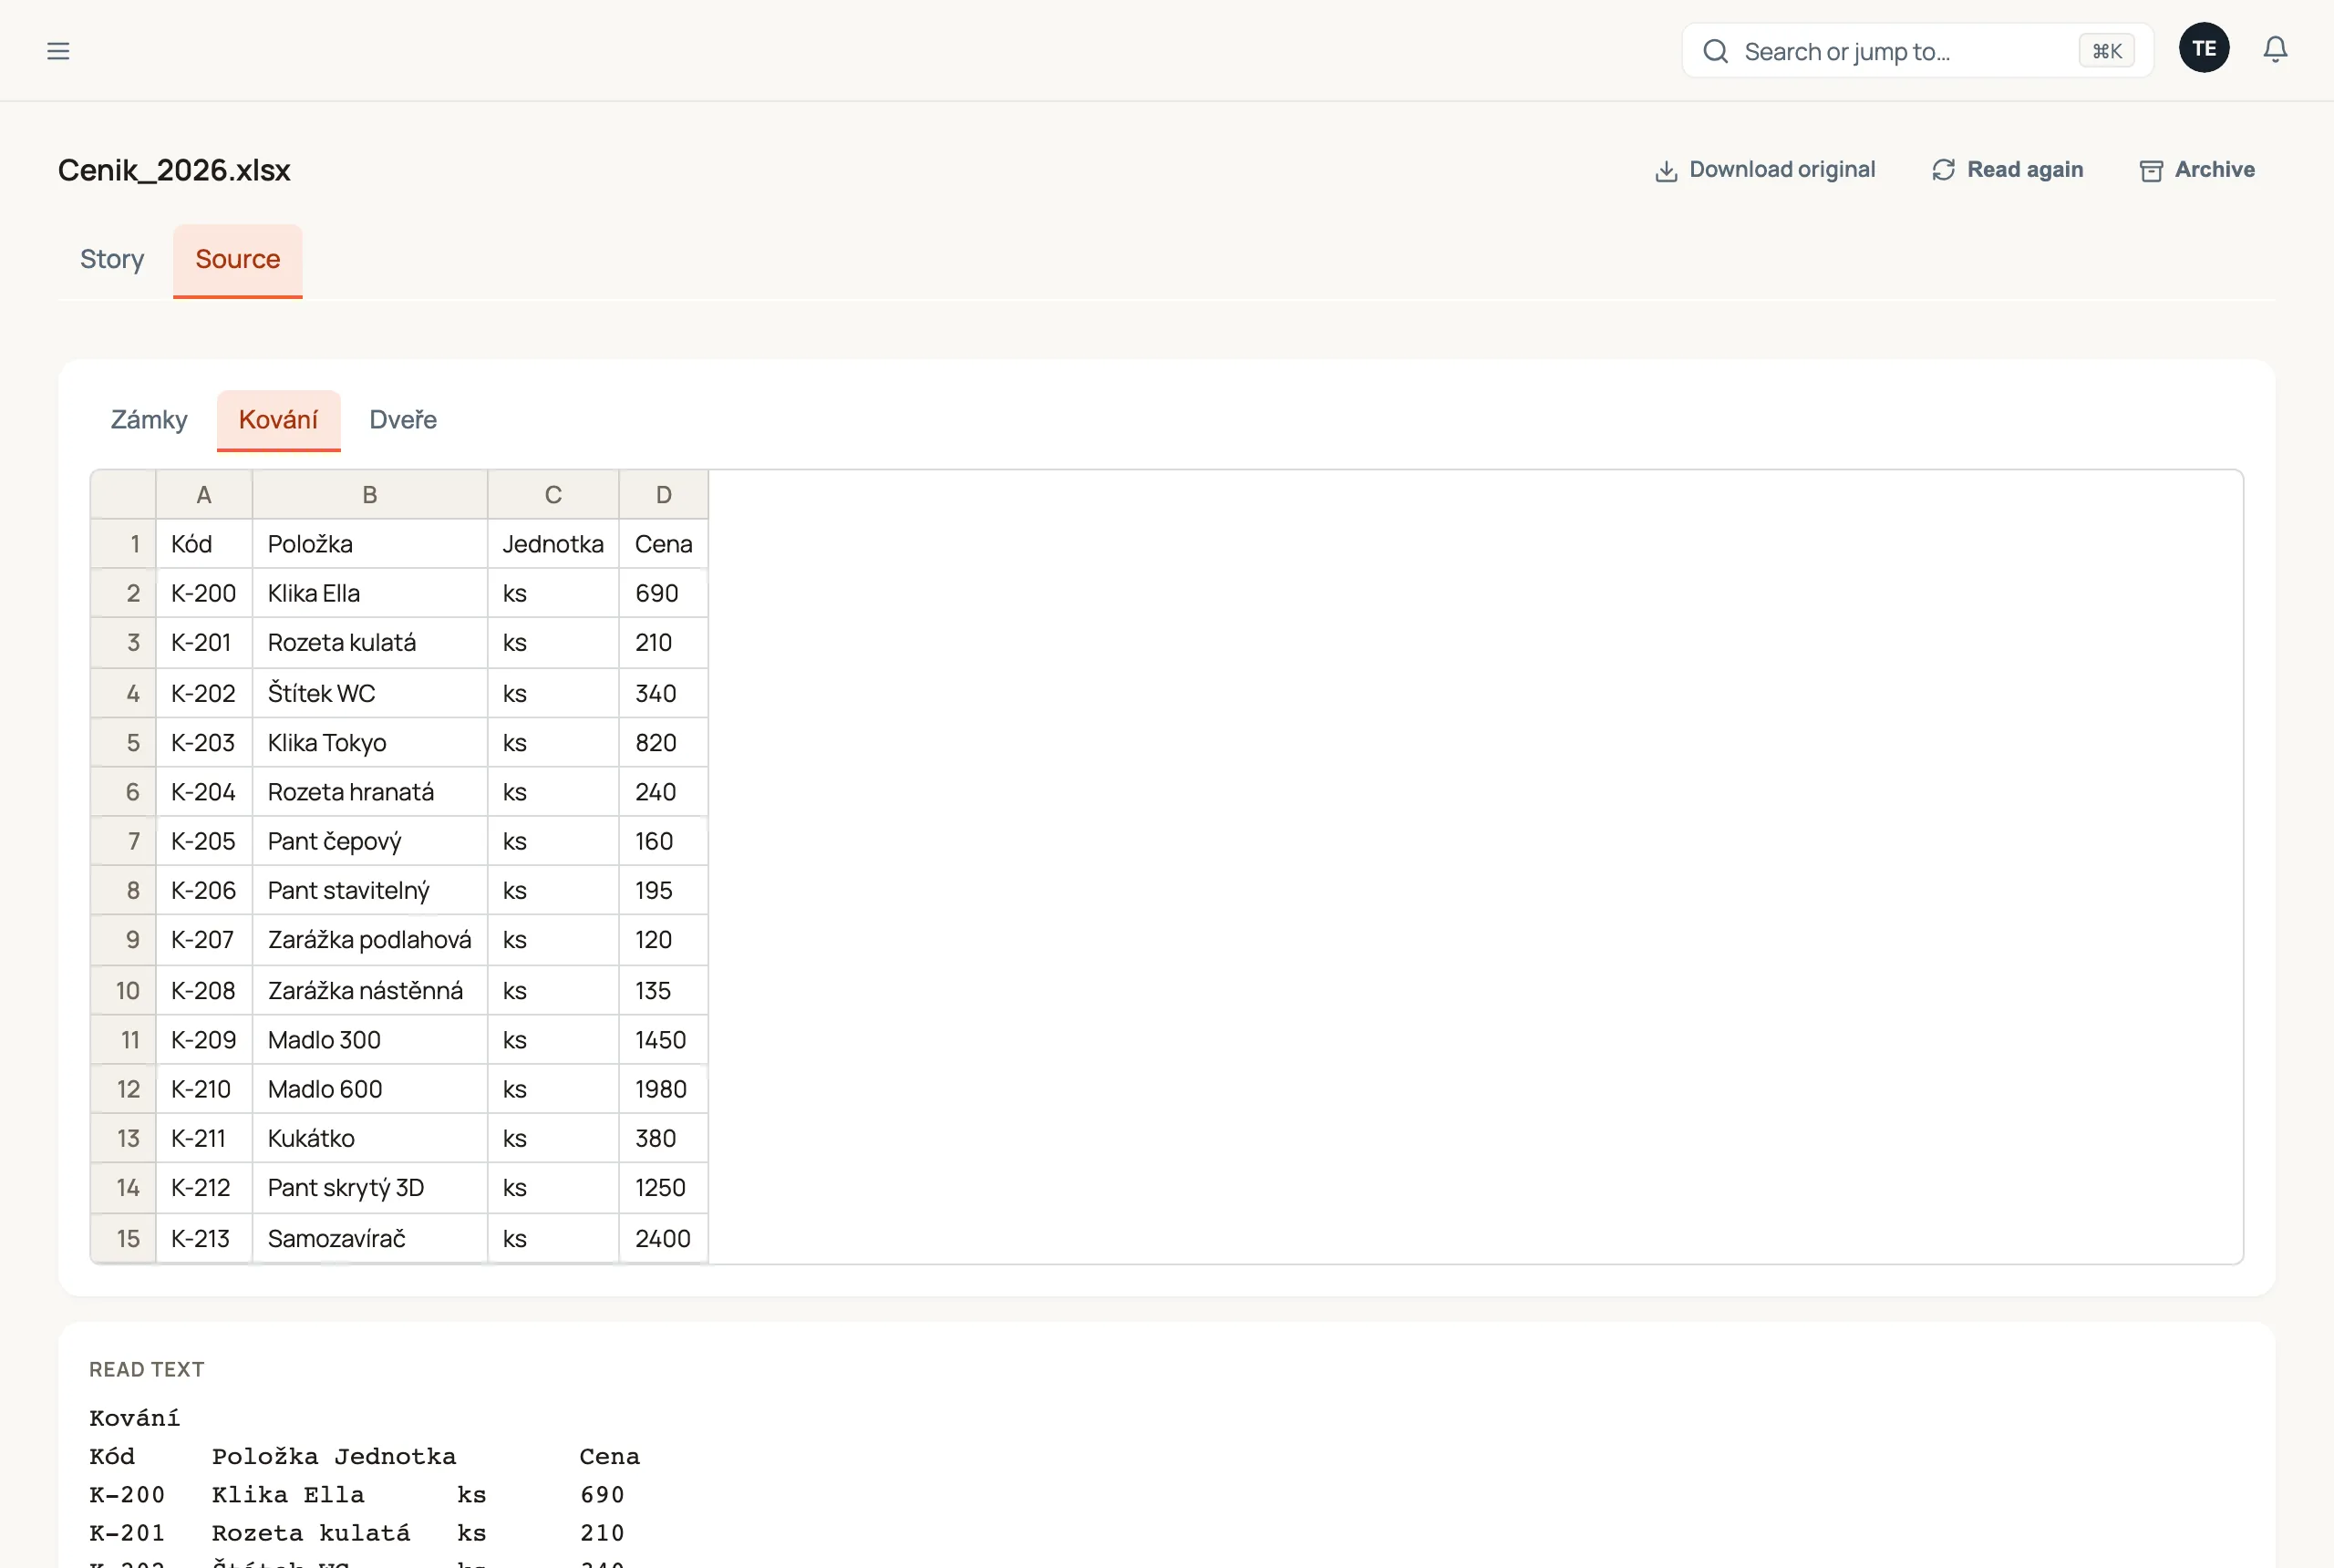The height and width of the screenshot is (1568, 2334).
Task: Archive the Cenik_2026.xlsx document
Action: [x=2196, y=170]
